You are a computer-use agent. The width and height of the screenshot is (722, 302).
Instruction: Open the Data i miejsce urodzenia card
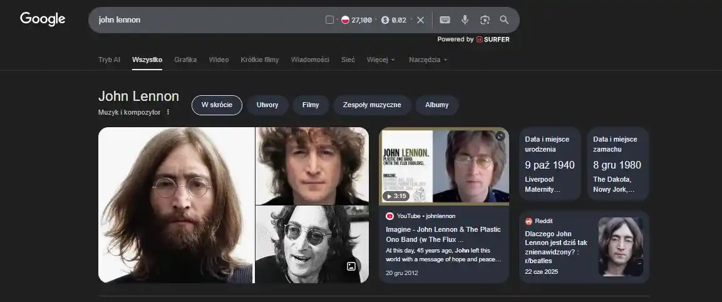tap(550, 164)
